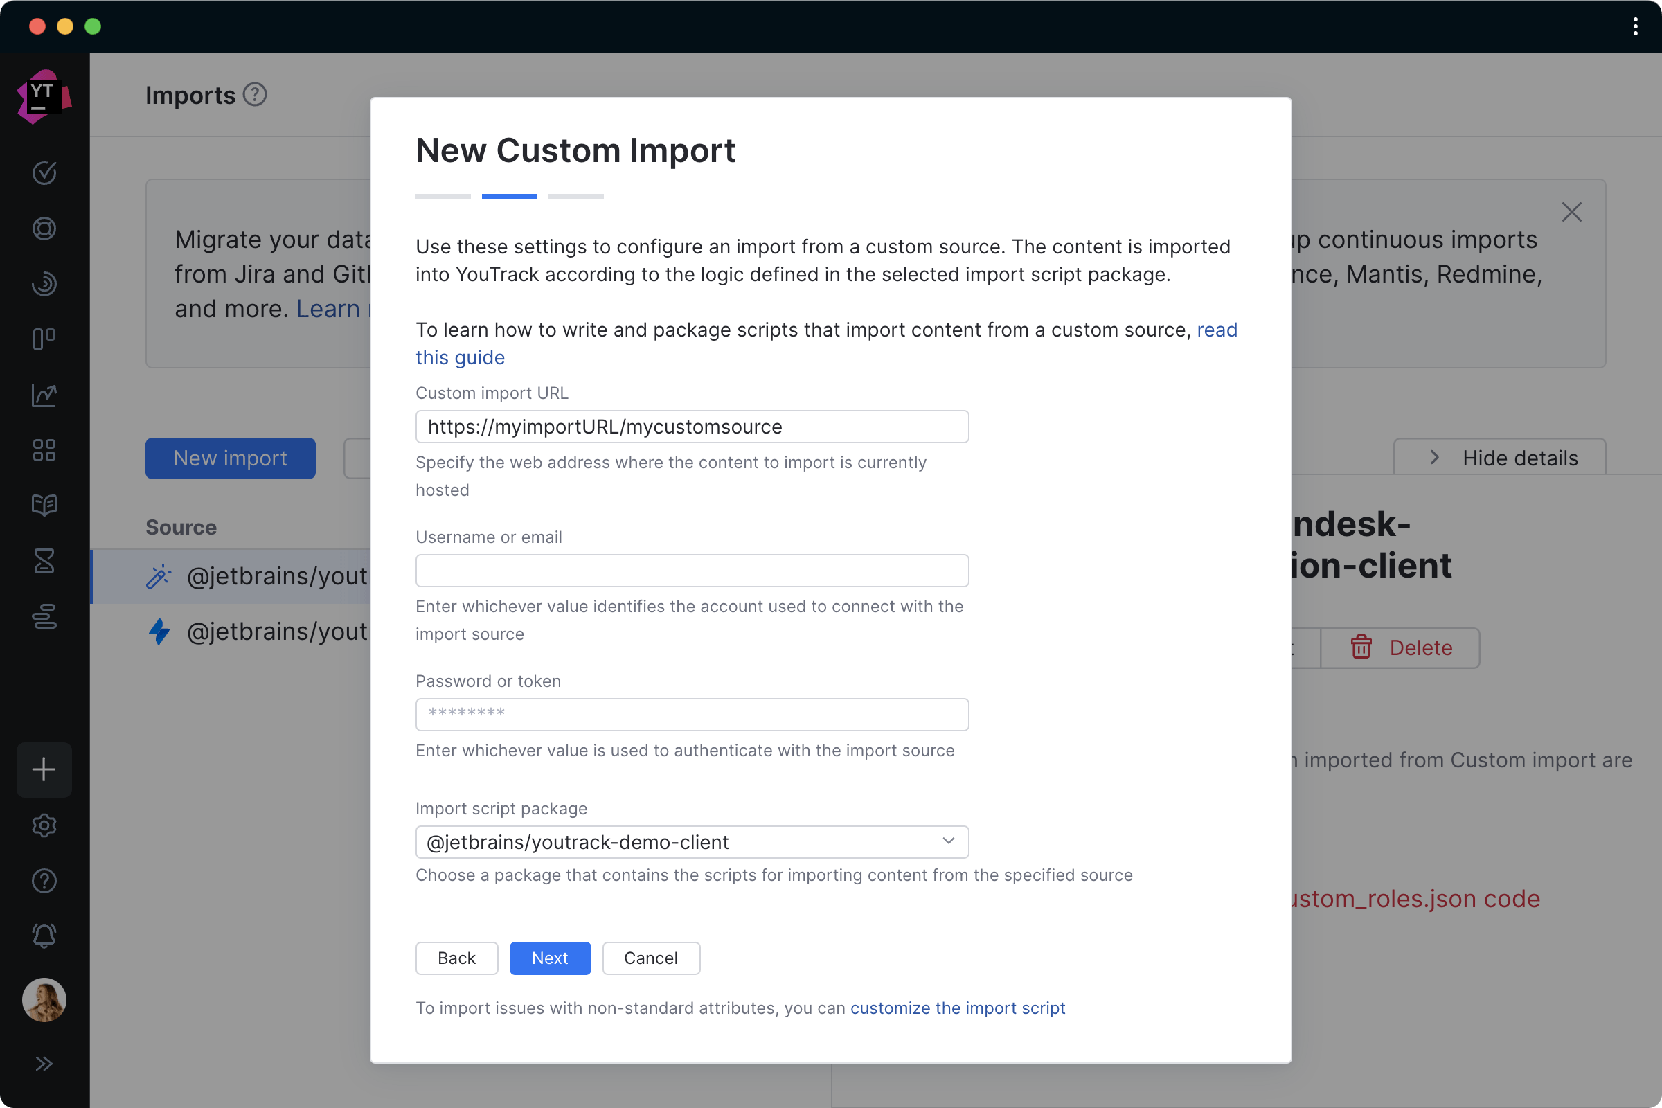Open Notifications via the bell icon

tap(44, 936)
